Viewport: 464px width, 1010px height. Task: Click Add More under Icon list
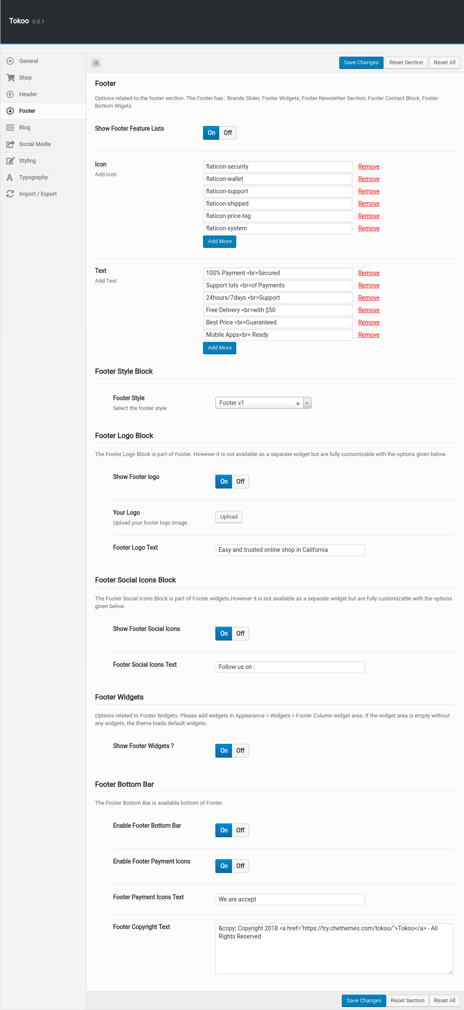pyautogui.click(x=220, y=241)
